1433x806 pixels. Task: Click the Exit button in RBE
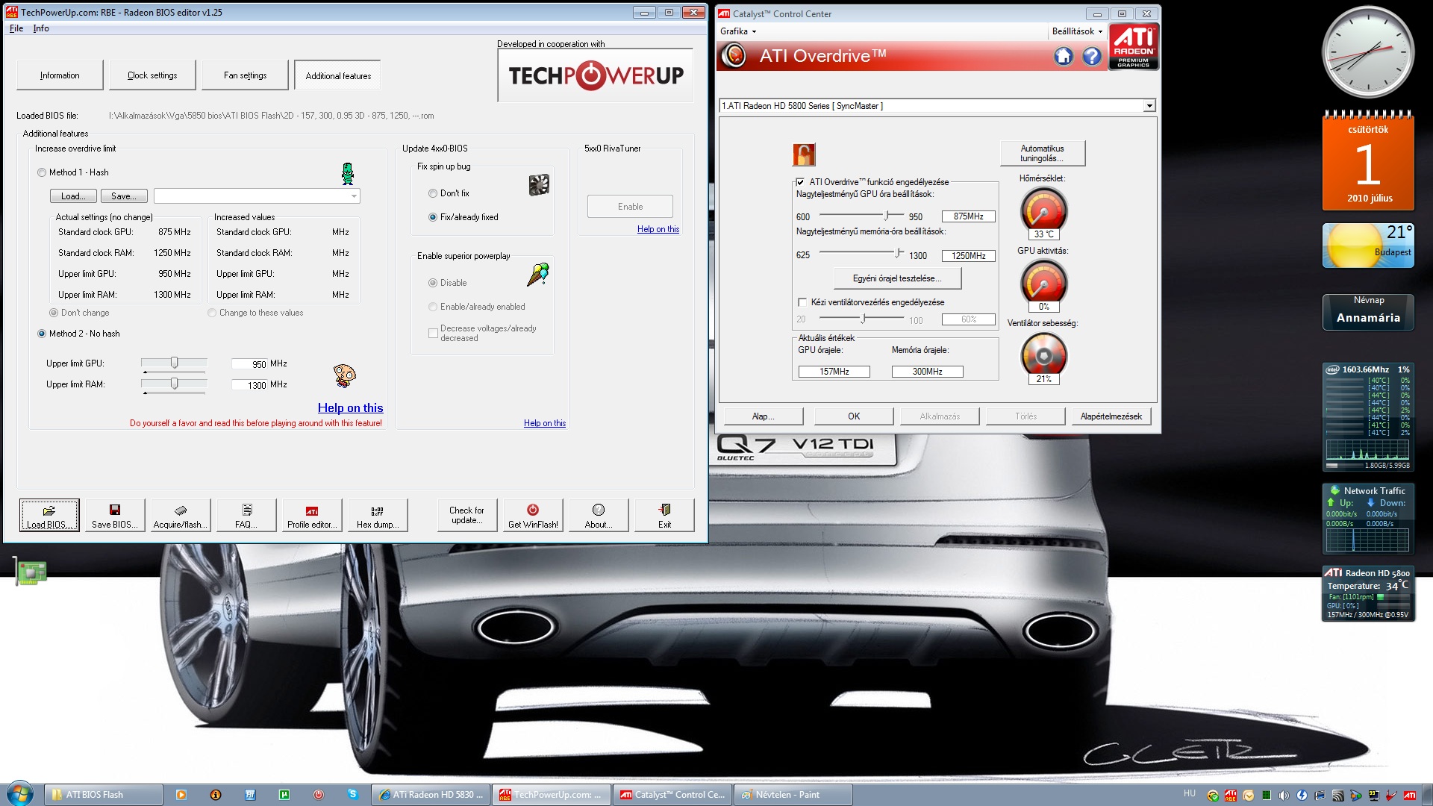coord(664,515)
